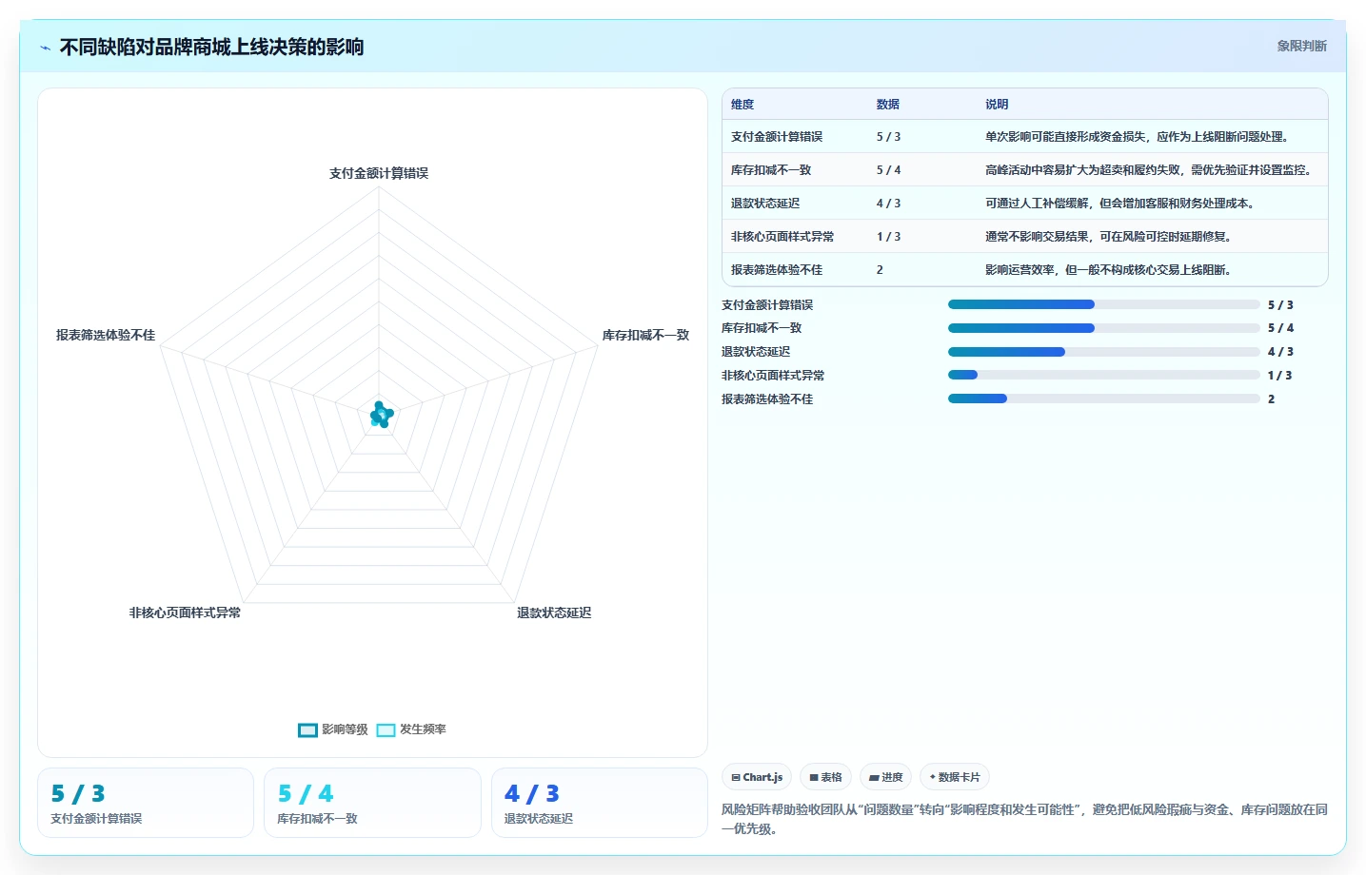Click the 非核心页面样式异常 progress bar
The image size is (1366, 875).
coord(1103,375)
